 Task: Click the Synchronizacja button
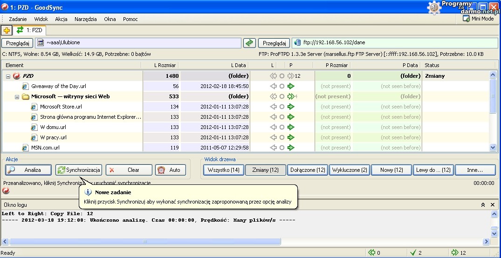pos(78,170)
